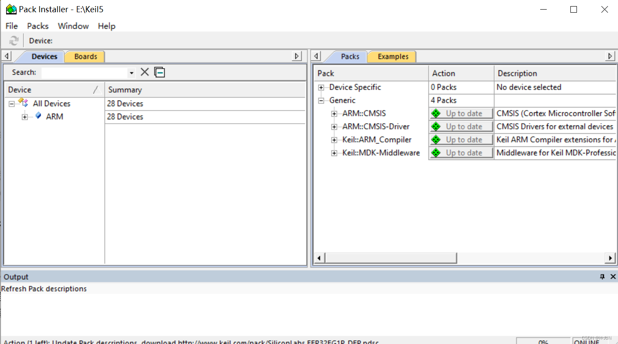The height and width of the screenshot is (344, 618).
Task: Click Up to date button for ARM::CMSIS
Action: pyautogui.click(x=461, y=113)
